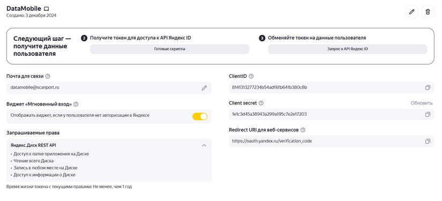Click the Запрос к API Яндекс ID button
This screenshot has height=201, width=442.
tap(348, 49)
